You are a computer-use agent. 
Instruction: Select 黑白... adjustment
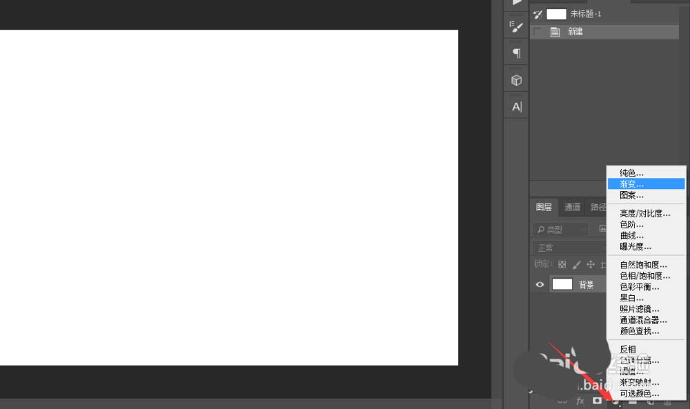click(x=646, y=298)
